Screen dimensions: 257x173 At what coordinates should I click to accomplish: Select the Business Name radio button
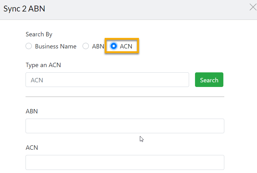click(x=29, y=46)
